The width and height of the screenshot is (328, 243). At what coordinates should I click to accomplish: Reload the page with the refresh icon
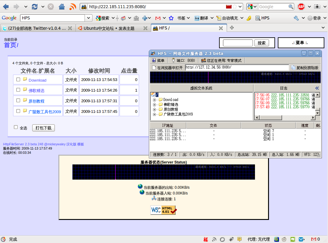pos(34,7)
